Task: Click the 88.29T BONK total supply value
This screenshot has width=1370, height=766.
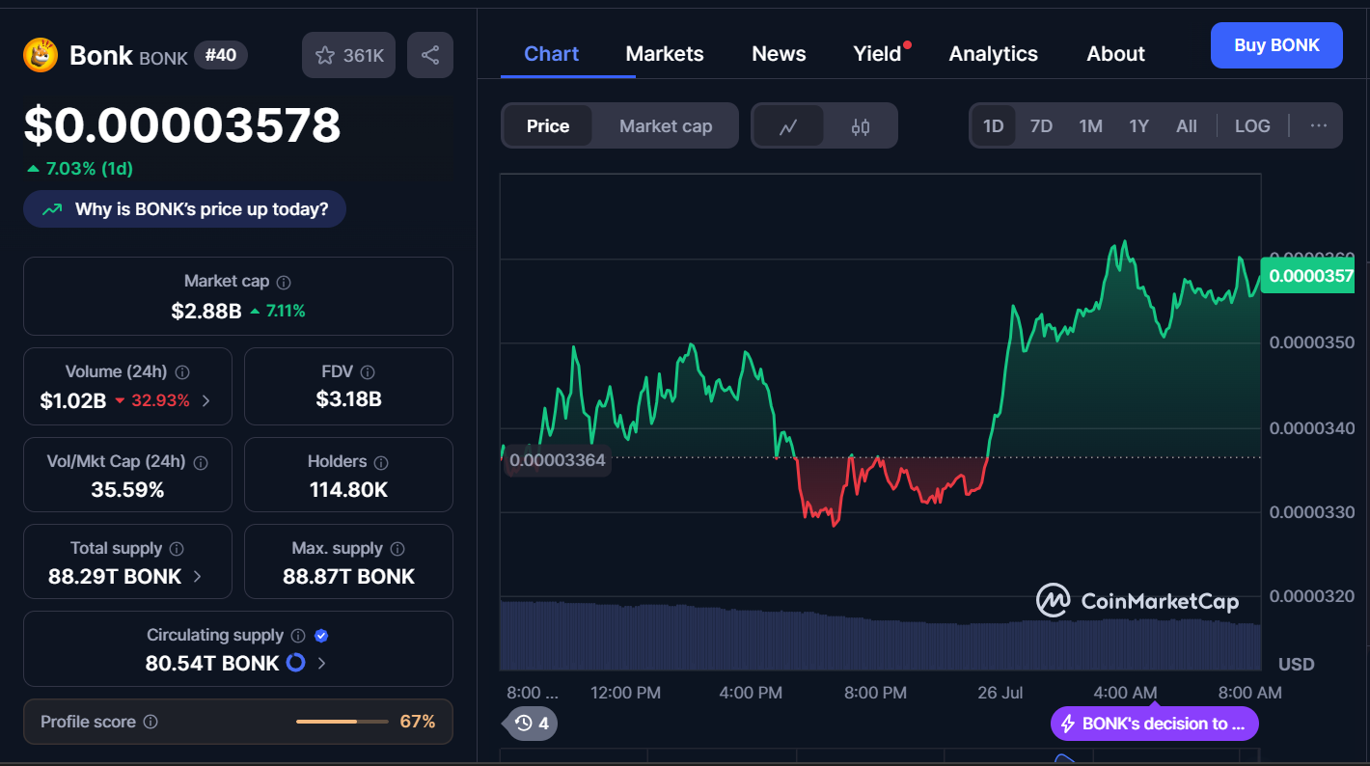Action: click(x=115, y=577)
